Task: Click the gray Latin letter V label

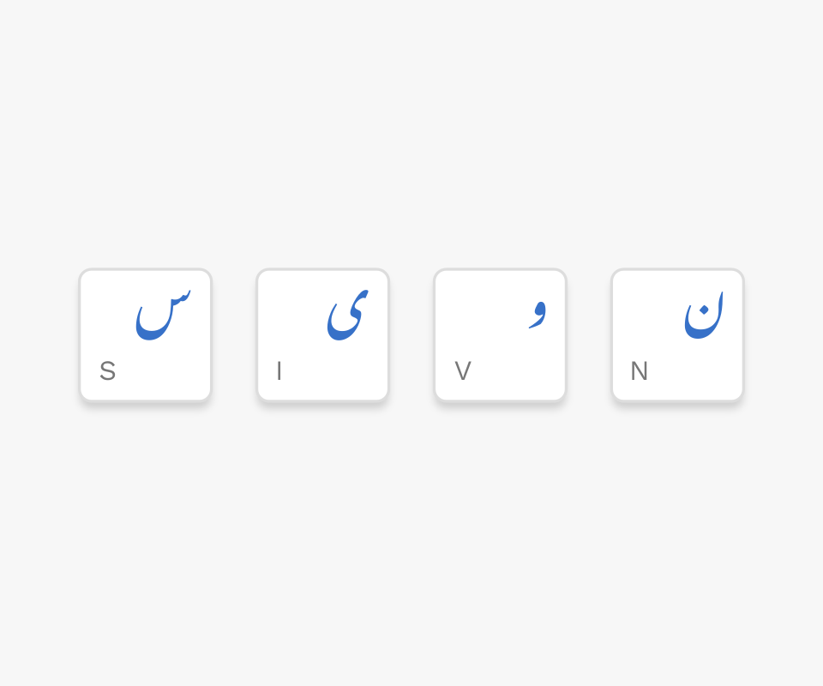Action: click(x=463, y=371)
